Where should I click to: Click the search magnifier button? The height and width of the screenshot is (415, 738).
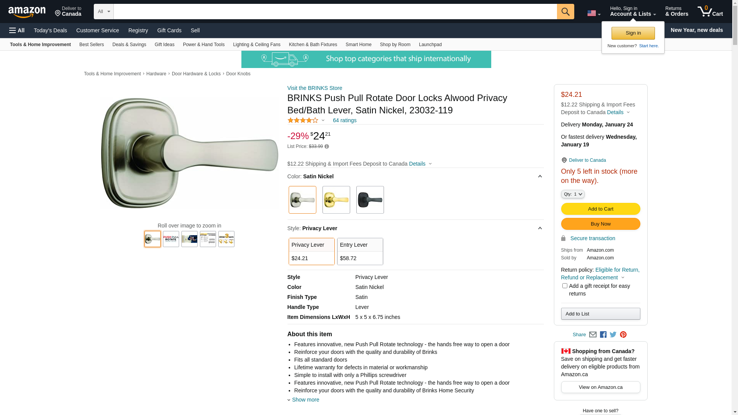coord(565,12)
